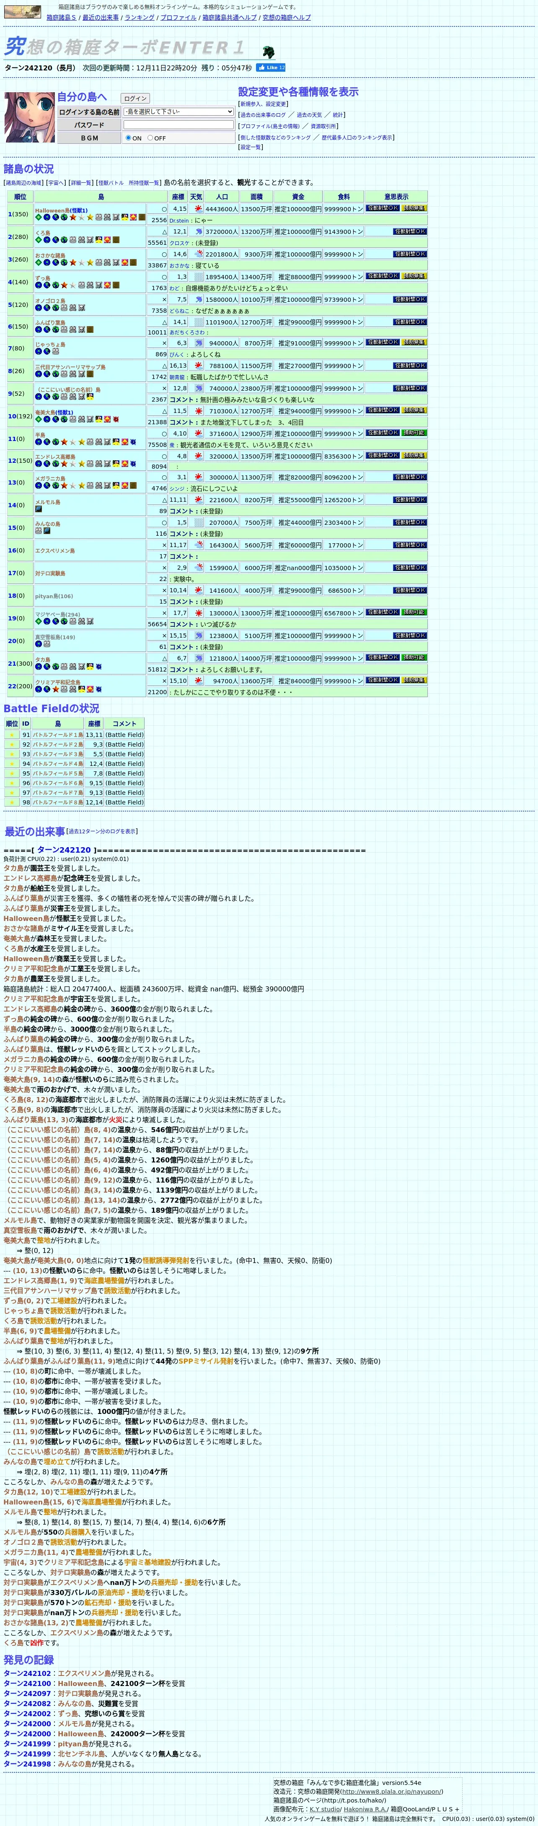Image resolution: width=538 pixels, height=1826 pixels.
Task: Click the site banner logo image
Action: (23, 12)
